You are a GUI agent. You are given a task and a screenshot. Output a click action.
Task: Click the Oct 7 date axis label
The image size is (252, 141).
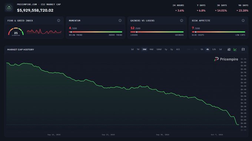(x=217, y=135)
